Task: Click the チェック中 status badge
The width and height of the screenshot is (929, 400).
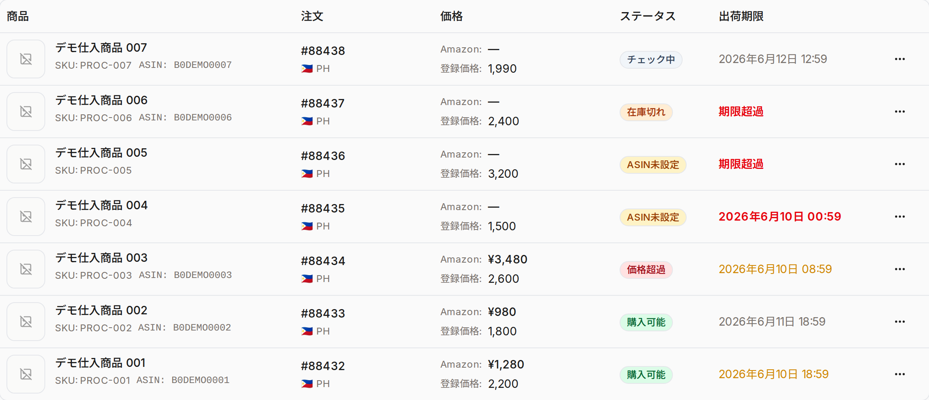Action: 651,59
